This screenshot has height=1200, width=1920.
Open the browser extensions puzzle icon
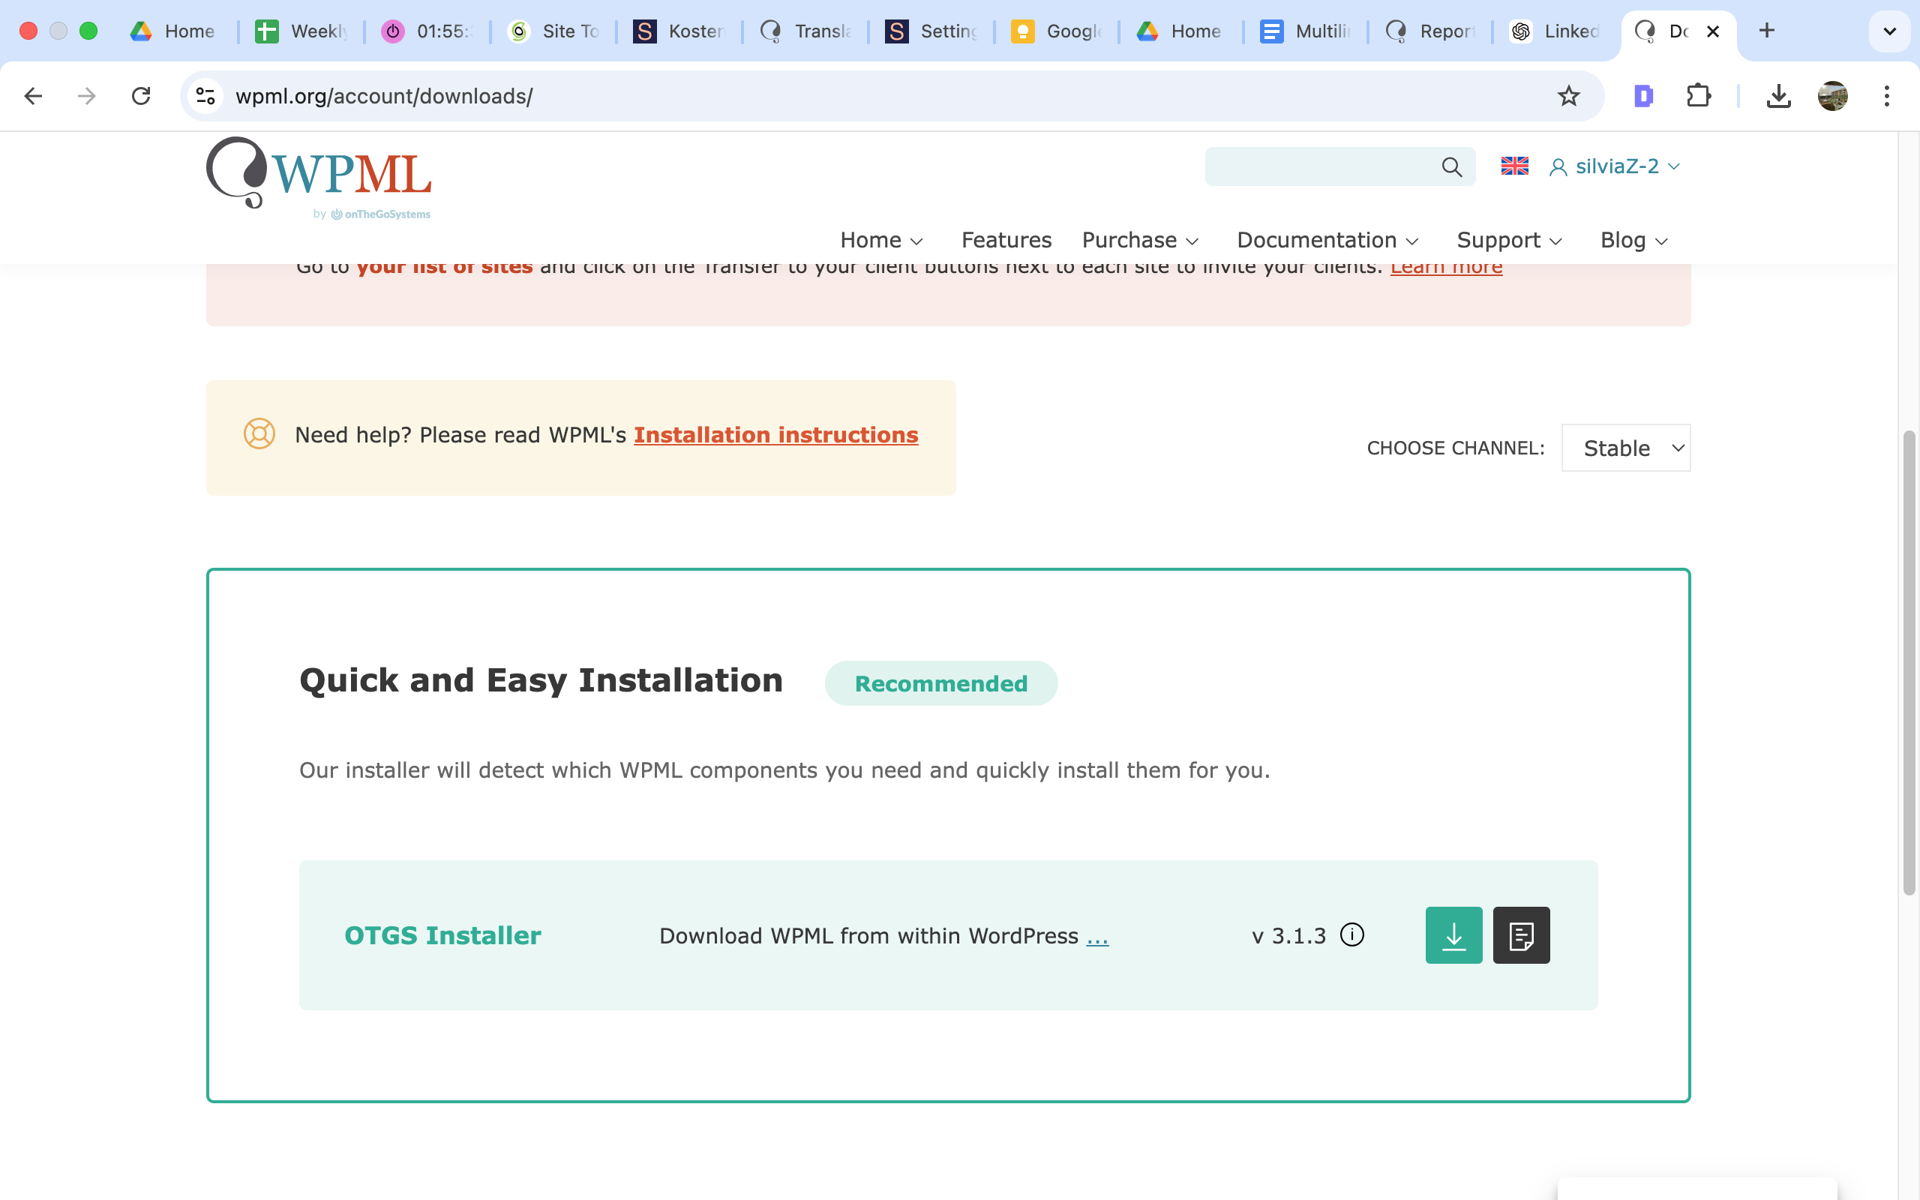click(x=1698, y=96)
